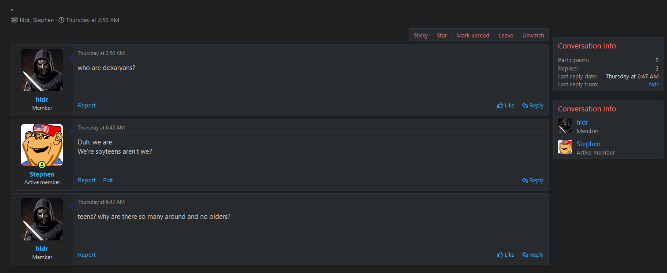Edit Stephen's message
The image size is (667, 273).
[x=108, y=181]
